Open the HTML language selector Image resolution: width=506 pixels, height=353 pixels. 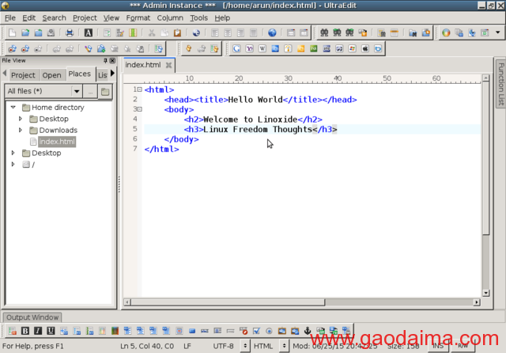pyautogui.click(x=284, y=346)
